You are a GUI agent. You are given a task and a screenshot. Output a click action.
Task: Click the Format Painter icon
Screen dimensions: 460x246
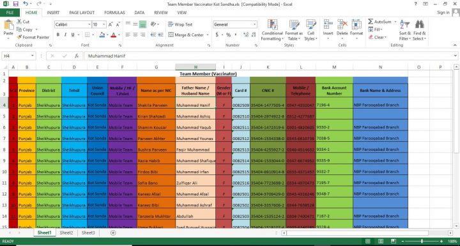coord(19,37)
